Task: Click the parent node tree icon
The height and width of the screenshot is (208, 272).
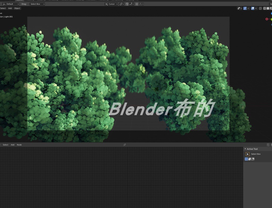Action: coord(268,145)
